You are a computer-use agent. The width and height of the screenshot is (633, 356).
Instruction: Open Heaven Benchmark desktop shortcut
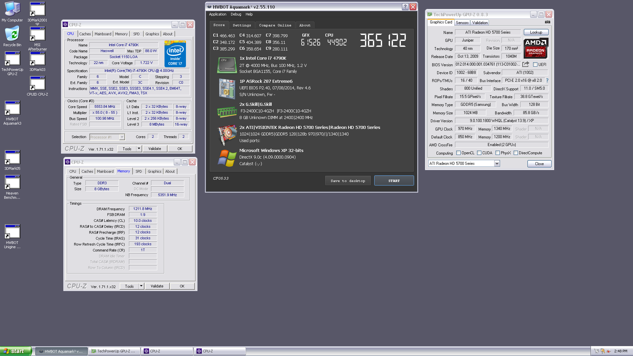[x=12, y=187]
